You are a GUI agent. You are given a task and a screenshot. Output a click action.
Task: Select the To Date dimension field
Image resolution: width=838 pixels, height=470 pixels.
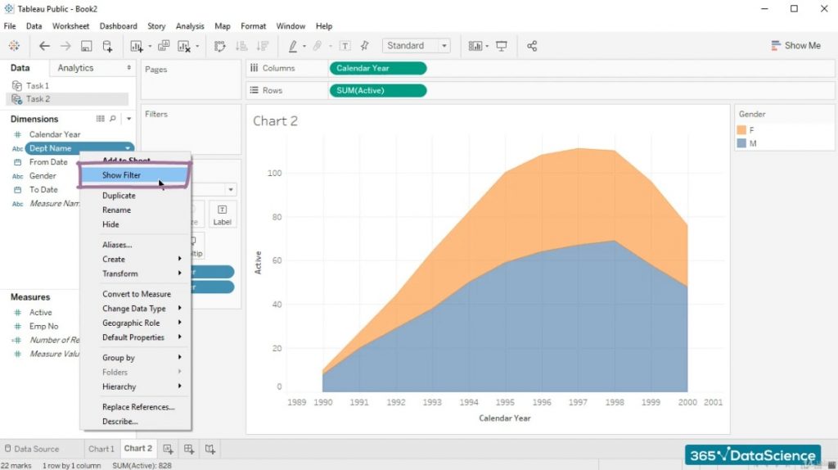(x=43, y=190)
